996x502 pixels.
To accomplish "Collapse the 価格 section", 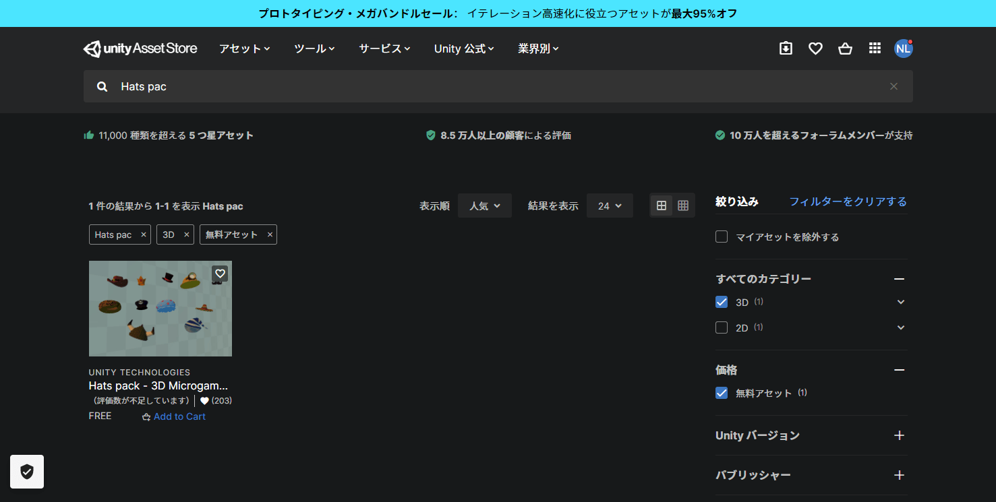I will point(899,370).
